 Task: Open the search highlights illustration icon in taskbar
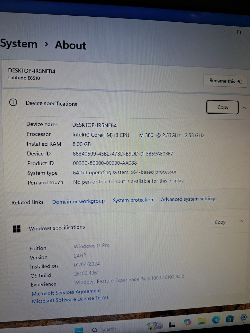click(155, 325)
